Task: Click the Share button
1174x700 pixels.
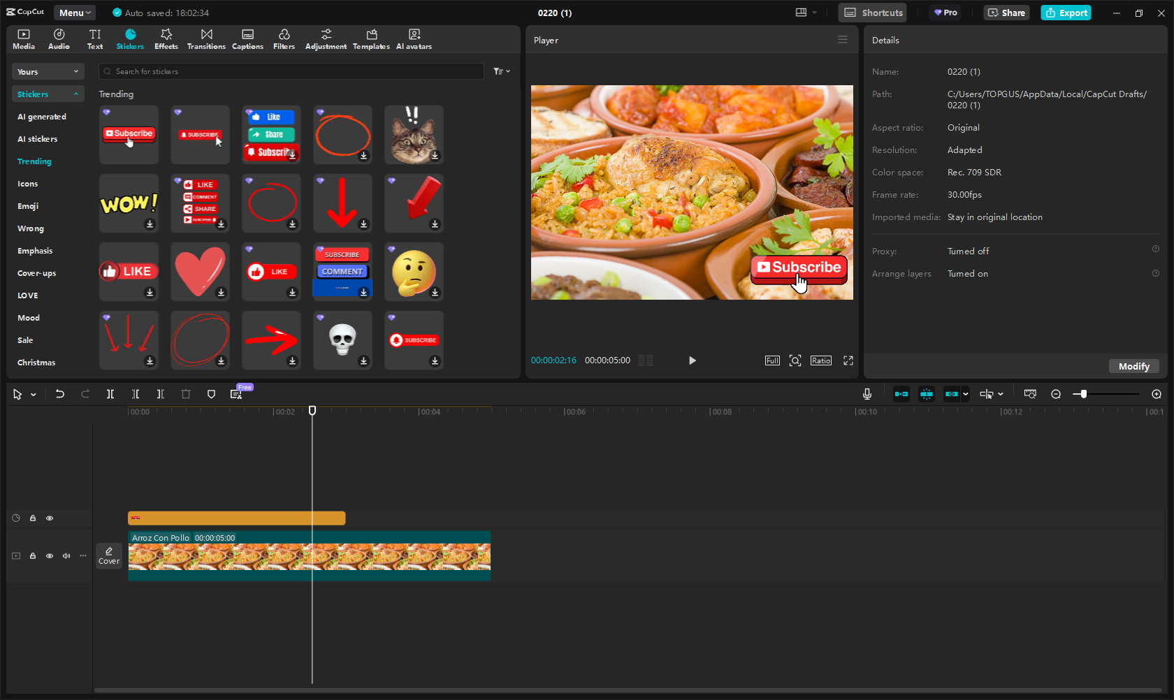Action: (1006, 13)
